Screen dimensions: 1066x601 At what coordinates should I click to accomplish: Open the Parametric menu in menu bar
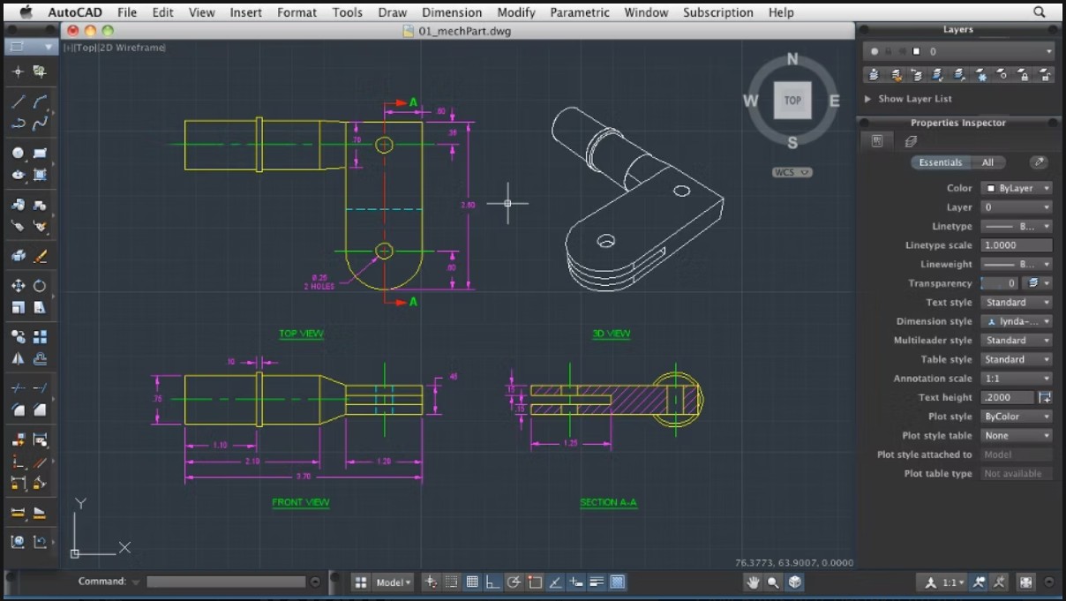tap(579, 12)
